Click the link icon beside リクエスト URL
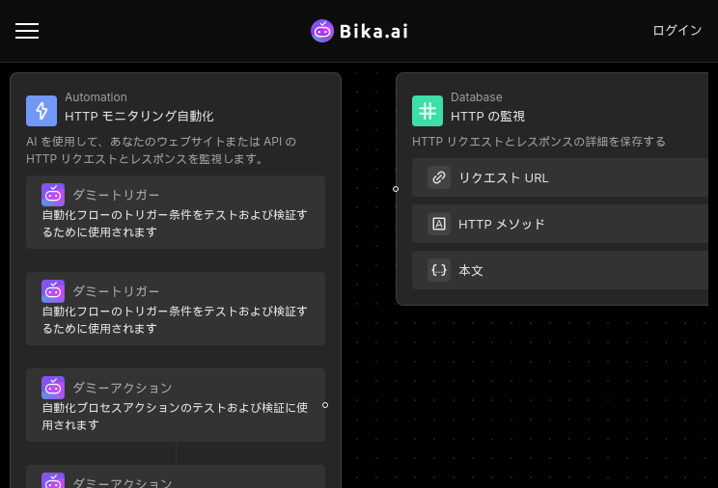Screen dimensions: 718x488 coord(439,177)
